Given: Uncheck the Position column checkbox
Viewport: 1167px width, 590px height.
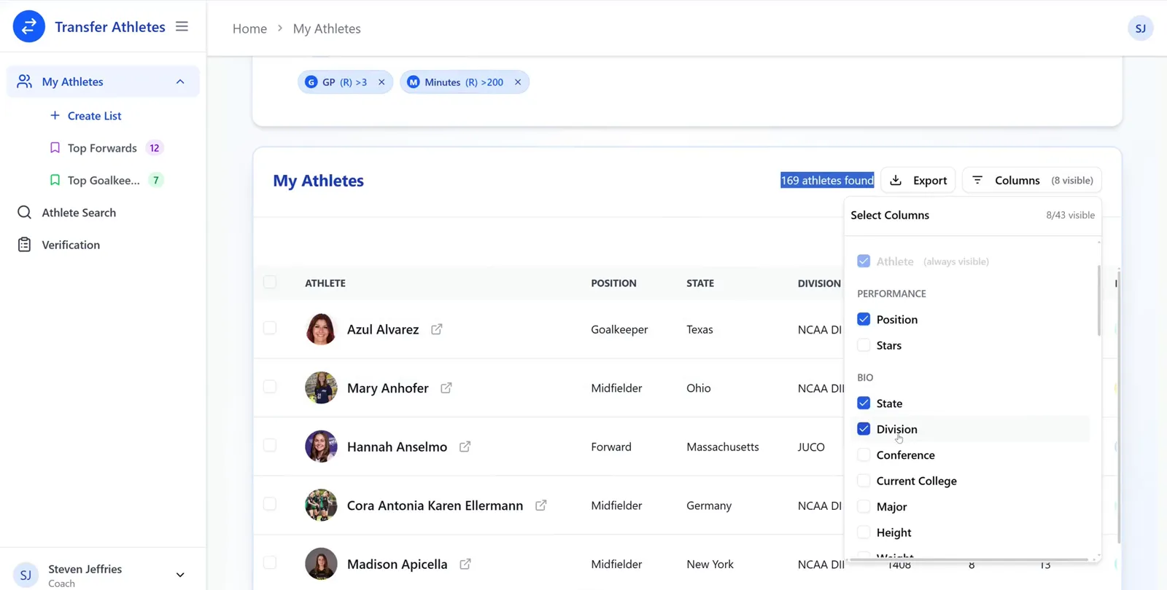Looking at the screenshot, I should (x=864, y=319).
